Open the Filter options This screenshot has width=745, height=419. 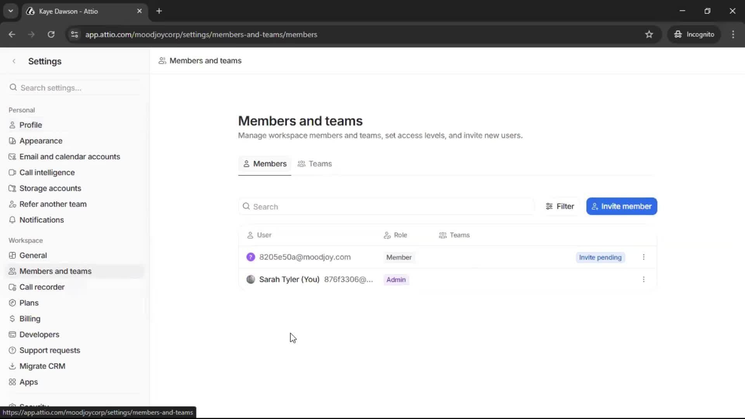(560, 206)
